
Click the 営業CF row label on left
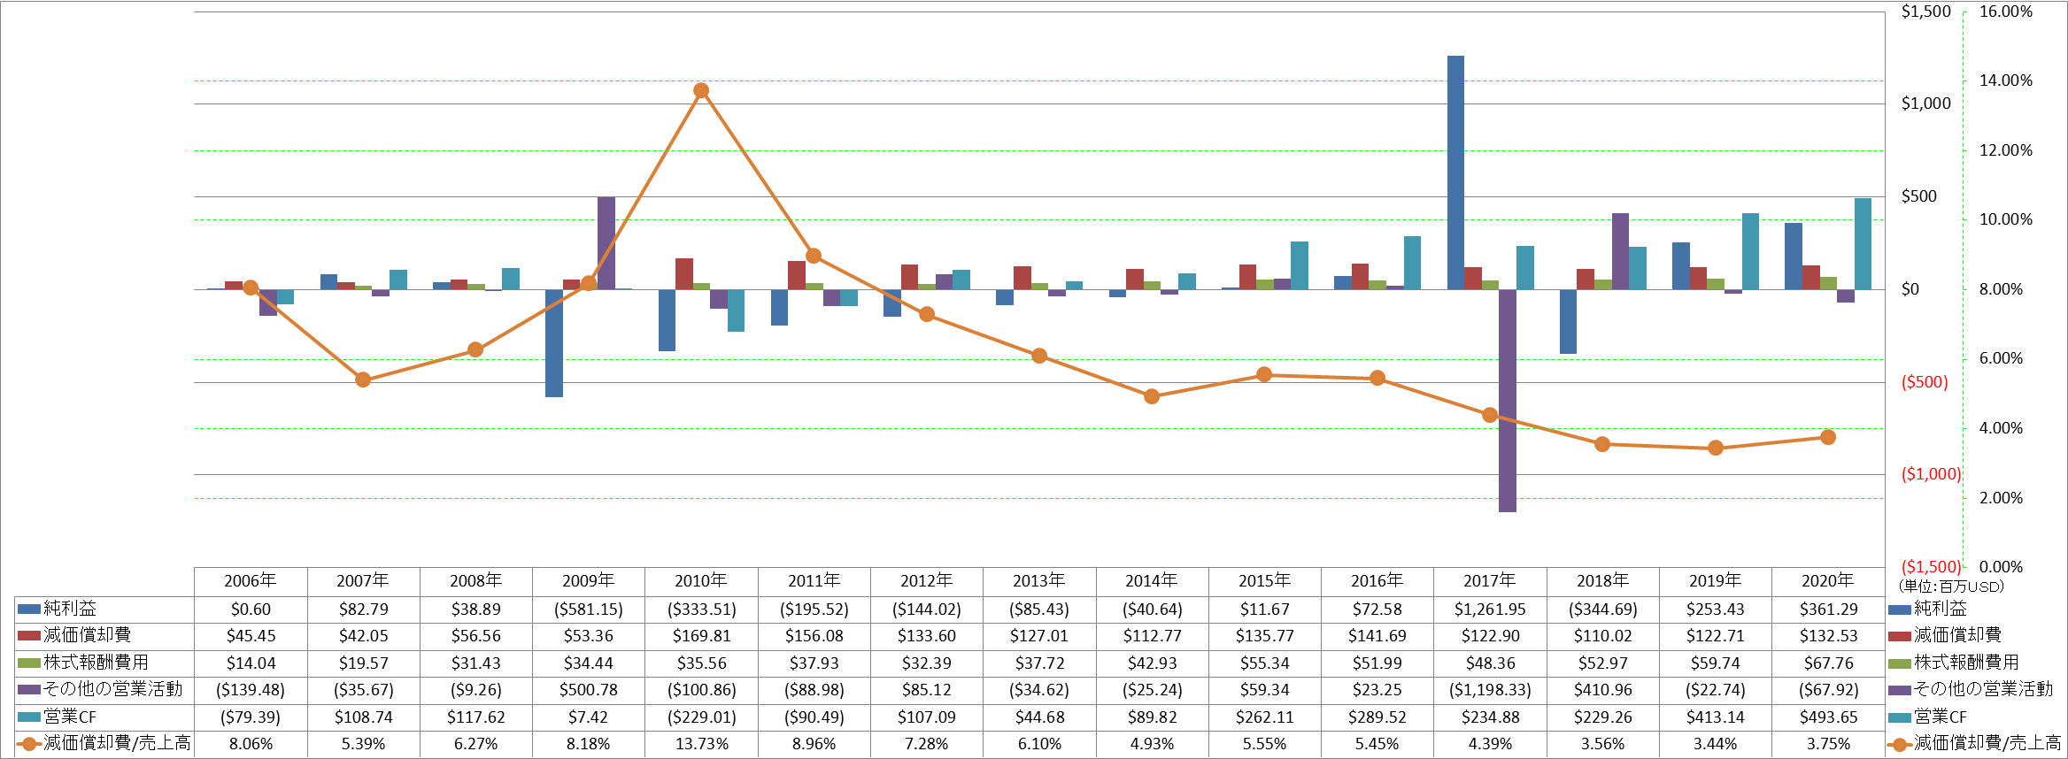click(69, 717)
